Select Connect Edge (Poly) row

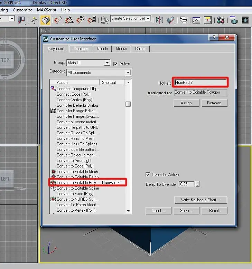(x=74, y=94)
